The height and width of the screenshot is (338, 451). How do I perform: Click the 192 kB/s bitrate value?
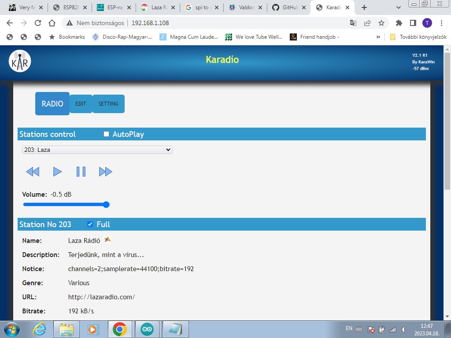point(81,311)
